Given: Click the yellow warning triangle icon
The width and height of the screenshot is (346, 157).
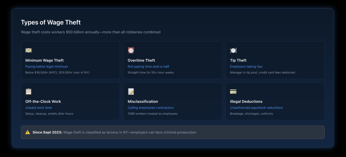Looking at the screenshot, I should click(x=27, y=132).
